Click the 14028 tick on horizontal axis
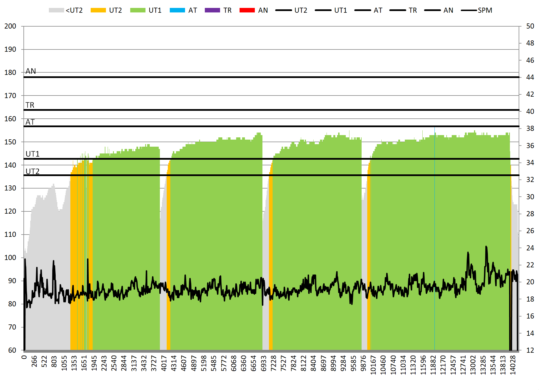539x390 pixels. (513, 365)
